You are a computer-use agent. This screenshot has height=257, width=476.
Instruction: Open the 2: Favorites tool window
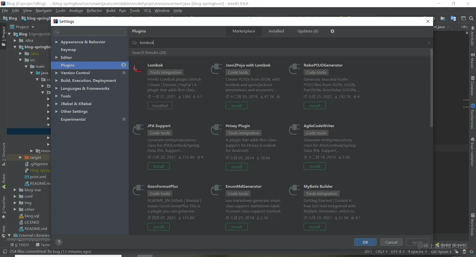(3, 207)
